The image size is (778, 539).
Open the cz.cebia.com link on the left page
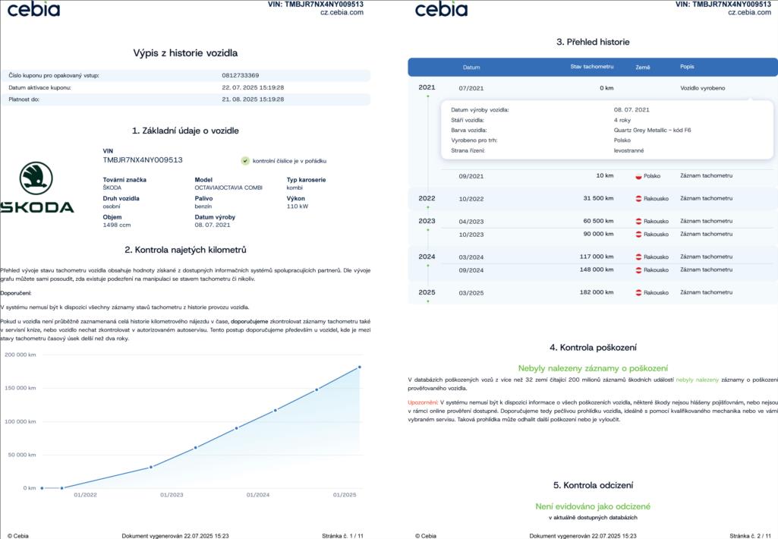pyautogui.click(x=342, y=12)
